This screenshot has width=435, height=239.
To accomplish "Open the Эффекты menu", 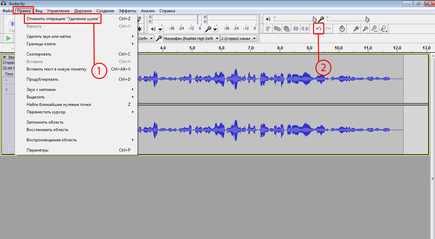I will click(127, 11).
